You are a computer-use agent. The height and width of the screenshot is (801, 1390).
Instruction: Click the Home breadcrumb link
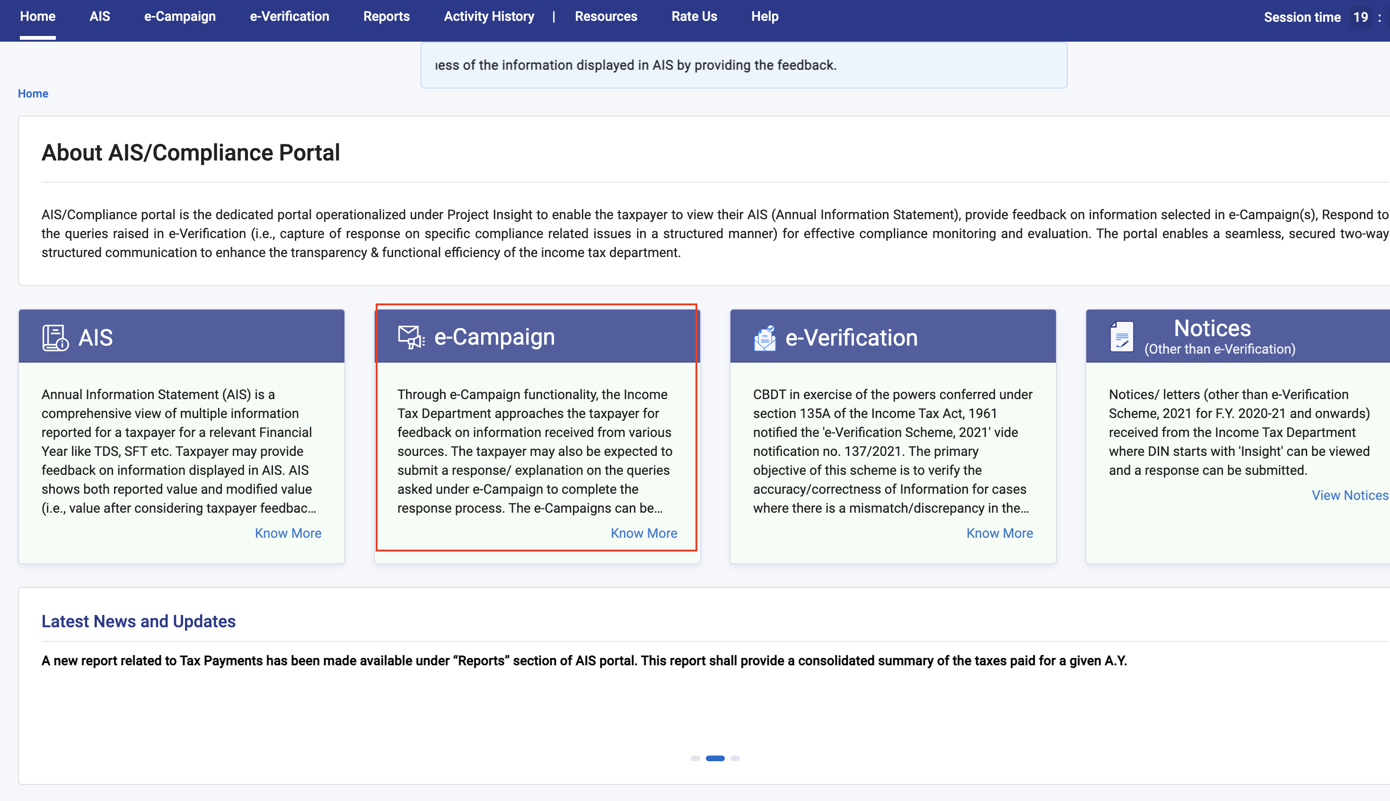33,94
